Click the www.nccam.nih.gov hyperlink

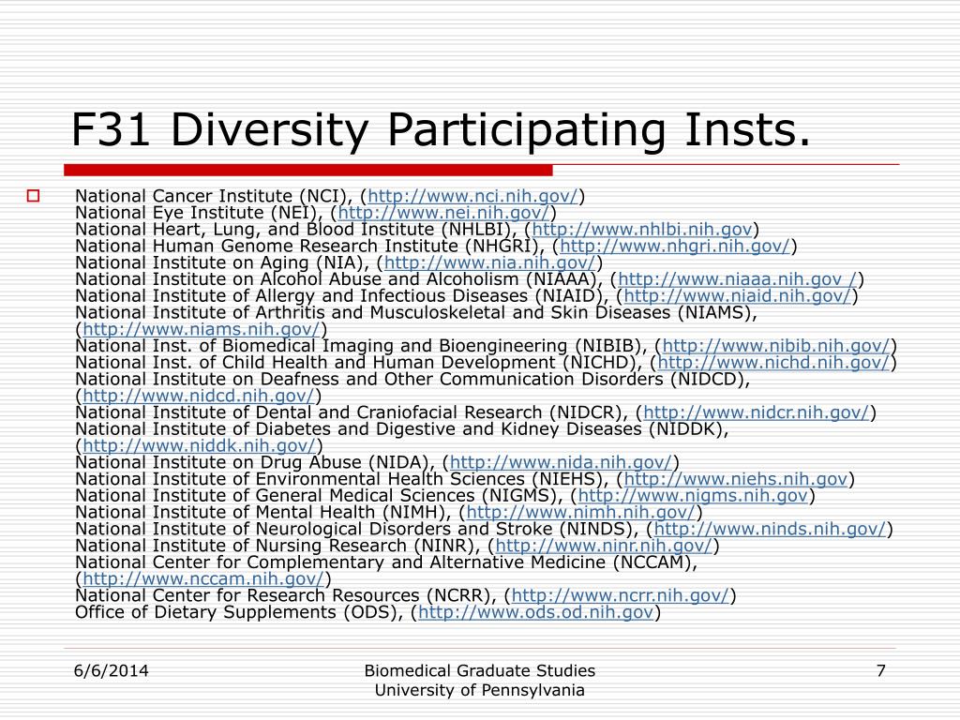(202, 578)
